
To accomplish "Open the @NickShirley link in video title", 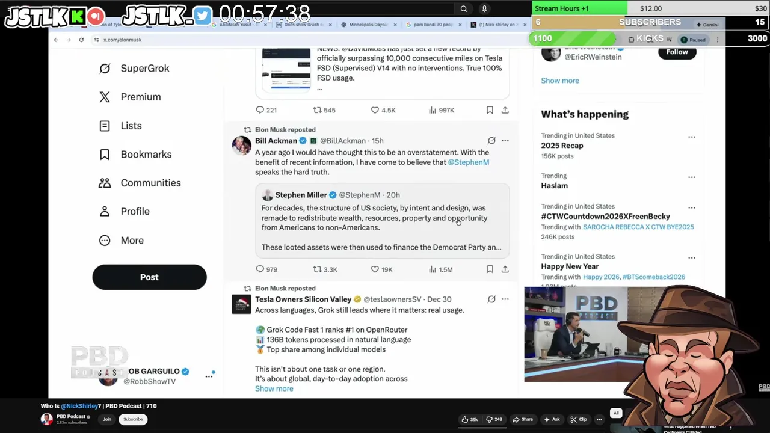I will pos(80,406).
